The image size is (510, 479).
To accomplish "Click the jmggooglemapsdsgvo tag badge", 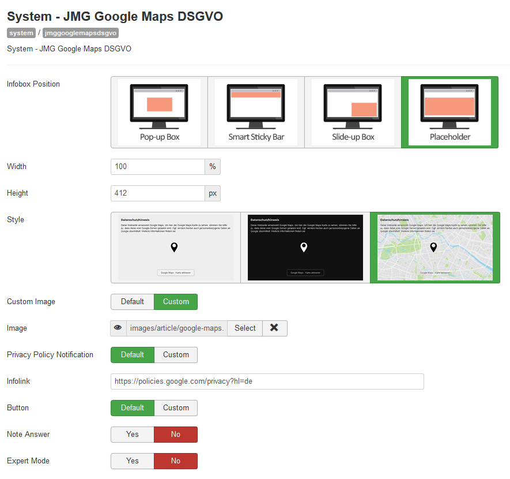I will click(x=80, y=33).
